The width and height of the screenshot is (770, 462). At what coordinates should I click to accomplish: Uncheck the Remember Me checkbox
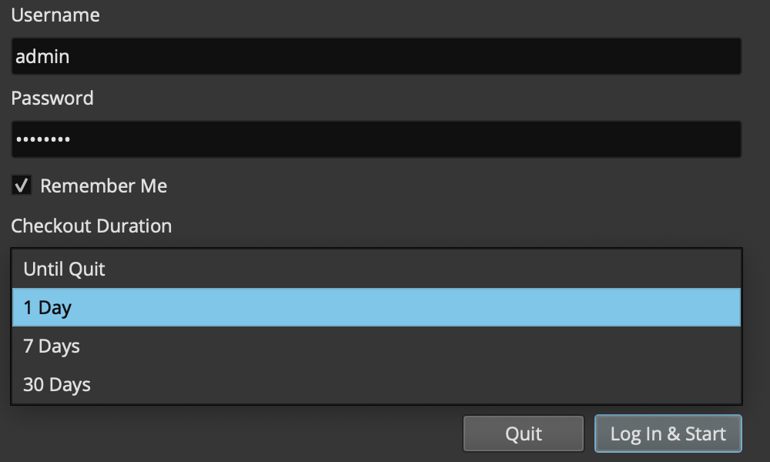(x=22, y=186)
